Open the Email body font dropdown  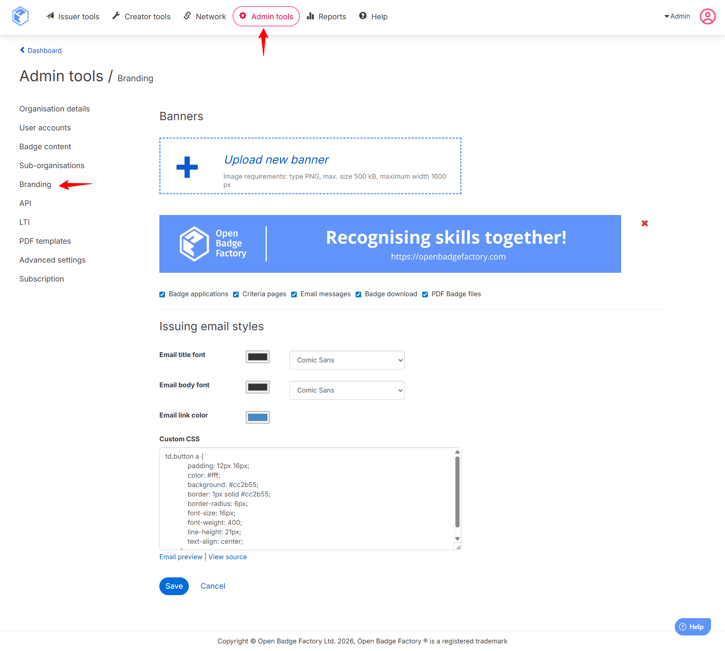pos(347,390)
